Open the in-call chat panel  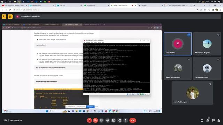coord(213,120)
